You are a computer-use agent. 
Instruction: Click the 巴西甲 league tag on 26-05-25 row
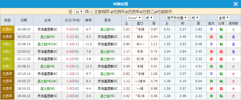coord(7,37)
